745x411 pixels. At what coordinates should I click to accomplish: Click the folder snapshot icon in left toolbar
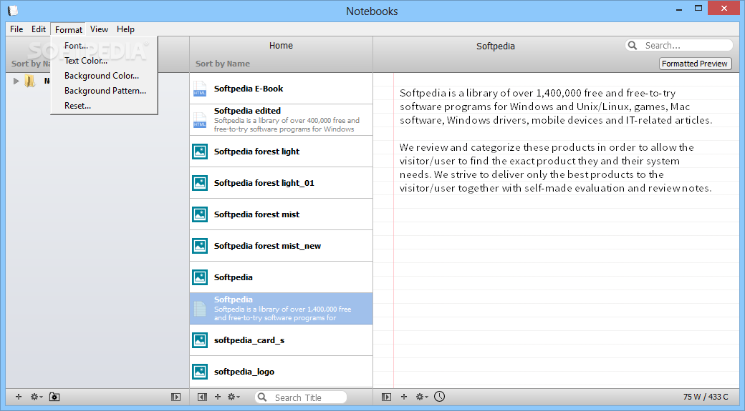click(x=54, y=397)
